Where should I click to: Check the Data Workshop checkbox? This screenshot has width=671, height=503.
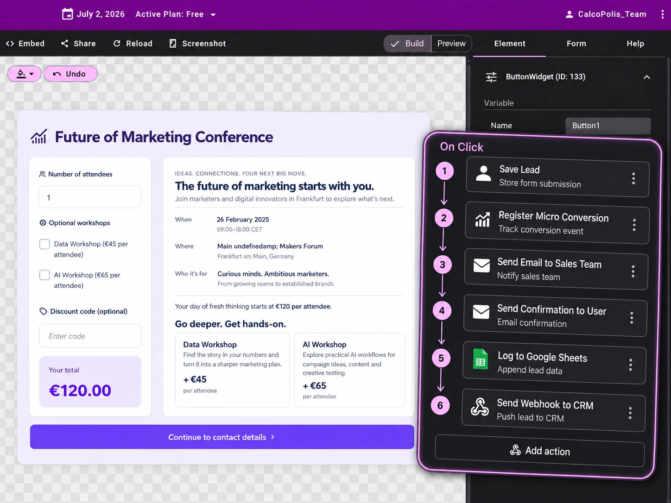[x=44, y=244]
